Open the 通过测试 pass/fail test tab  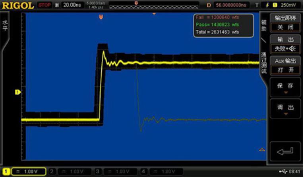263,63
